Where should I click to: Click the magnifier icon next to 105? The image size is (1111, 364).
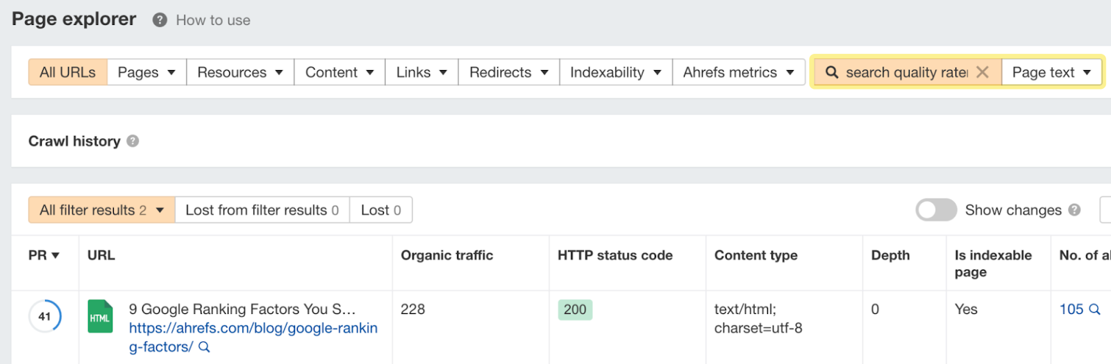click(1094, 309)
